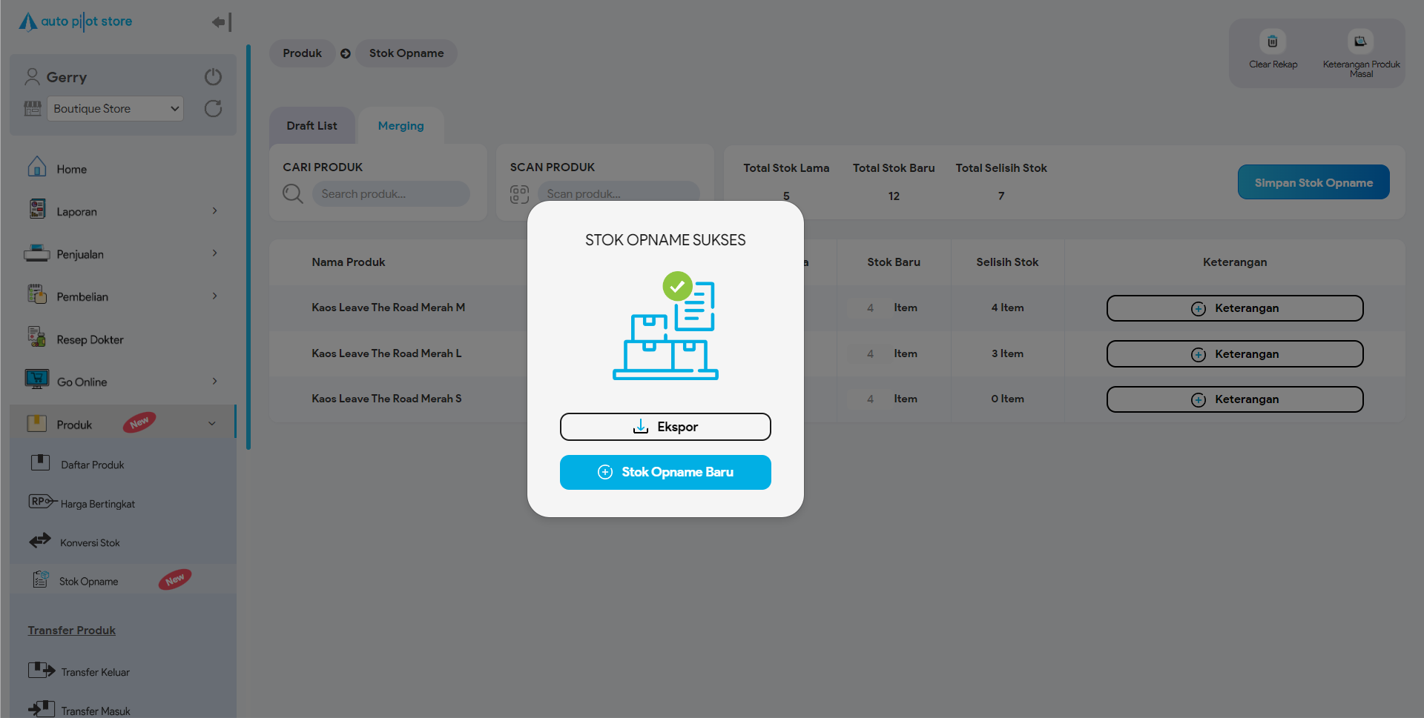This screenshot has height=718, width=1424.
Task: Click the Clear Rekap trash icon
Action: (1272, 42)
